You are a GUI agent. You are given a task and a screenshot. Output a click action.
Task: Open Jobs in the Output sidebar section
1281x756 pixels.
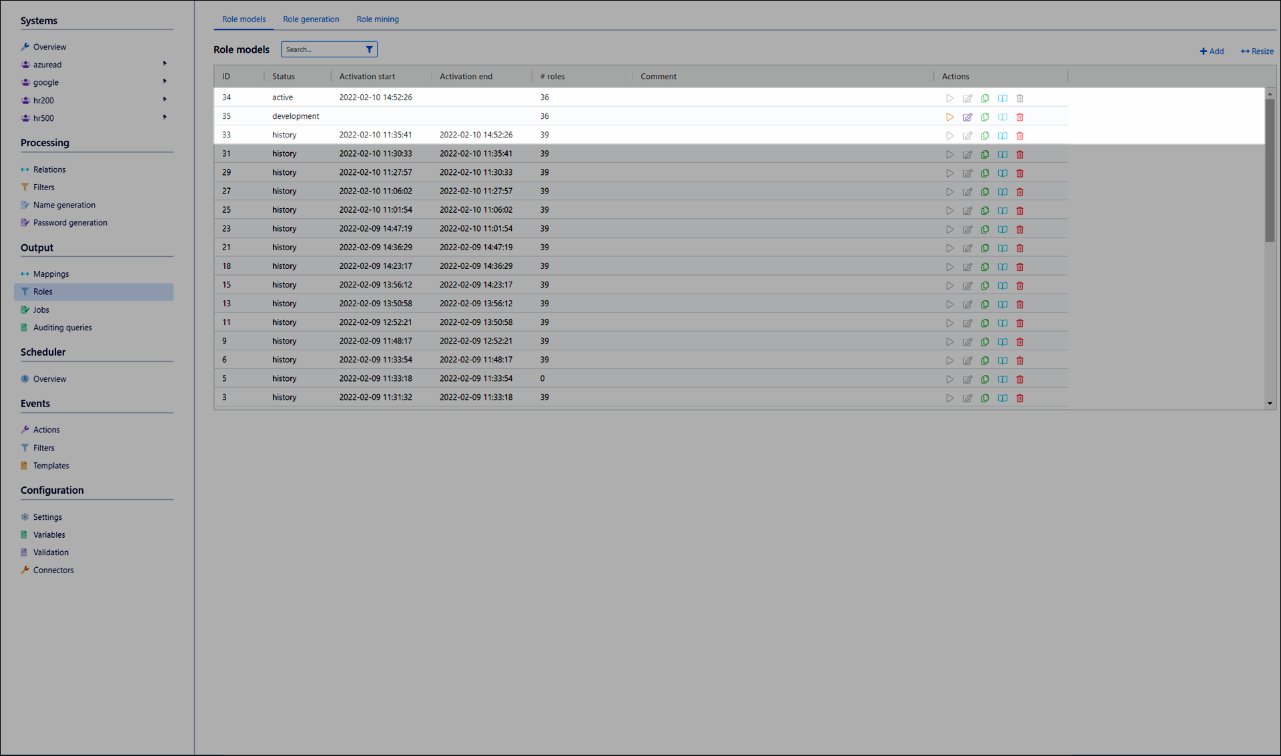41,310
